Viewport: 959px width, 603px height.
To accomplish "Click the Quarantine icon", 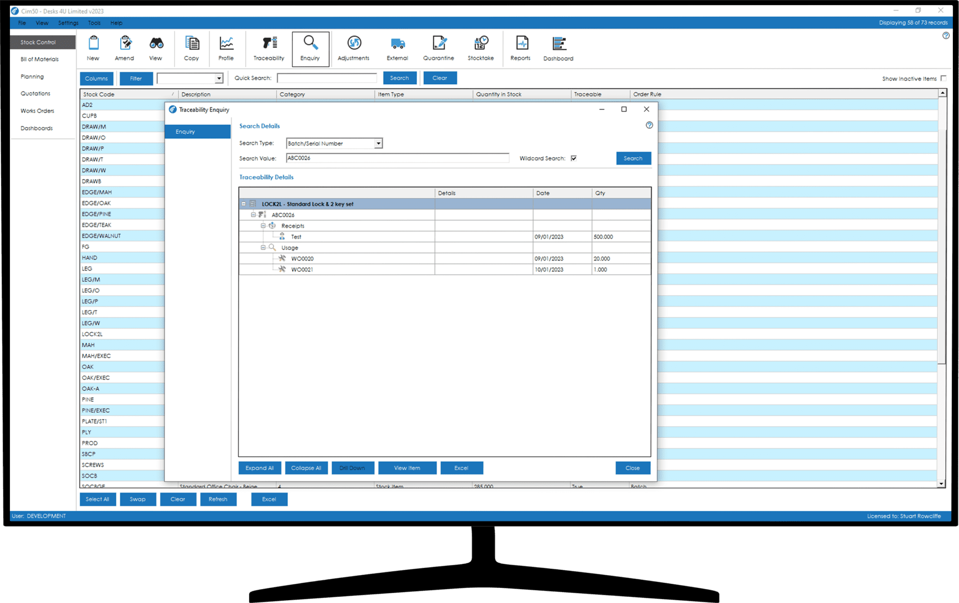I will [x=439, y=47].
